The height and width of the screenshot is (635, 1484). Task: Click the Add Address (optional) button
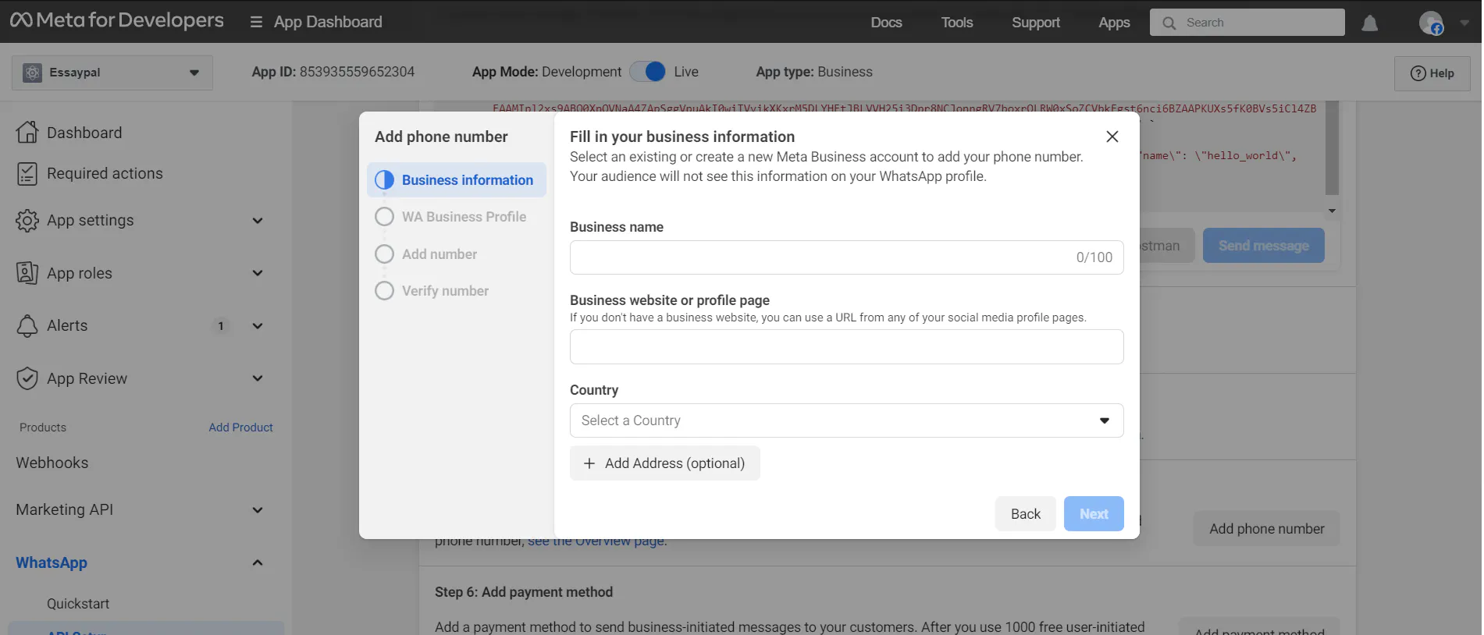point(665,463)
